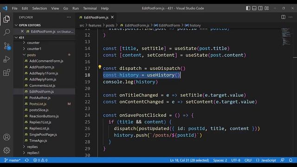Open the Explorer view in activity bar
Viewport: 297px width, 167px height.
point(6,19)
